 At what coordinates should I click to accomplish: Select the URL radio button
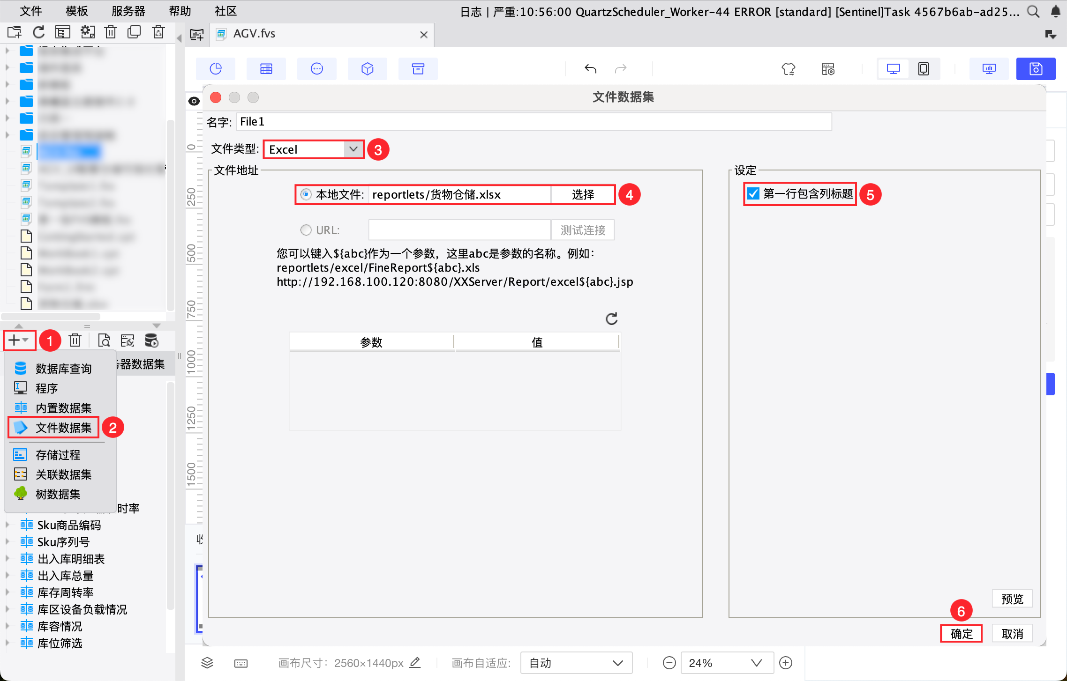tap(306, 230)
